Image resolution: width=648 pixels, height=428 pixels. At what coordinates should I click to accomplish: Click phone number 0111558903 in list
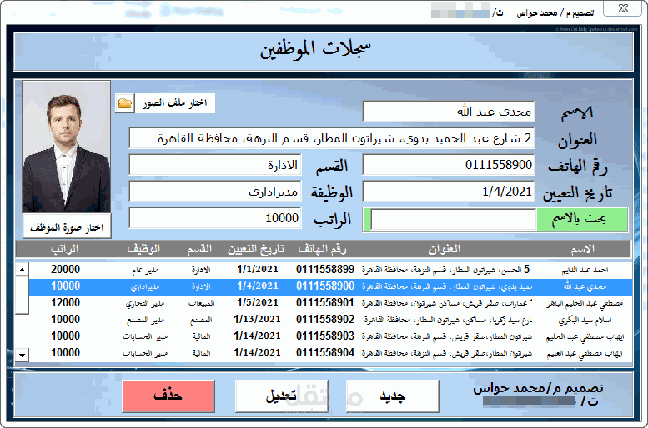(x=325, y=336)
